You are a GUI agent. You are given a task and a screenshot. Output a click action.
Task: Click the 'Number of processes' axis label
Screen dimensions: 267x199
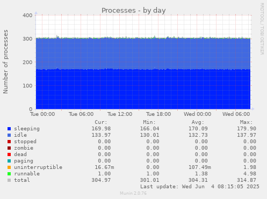[5, 62]
